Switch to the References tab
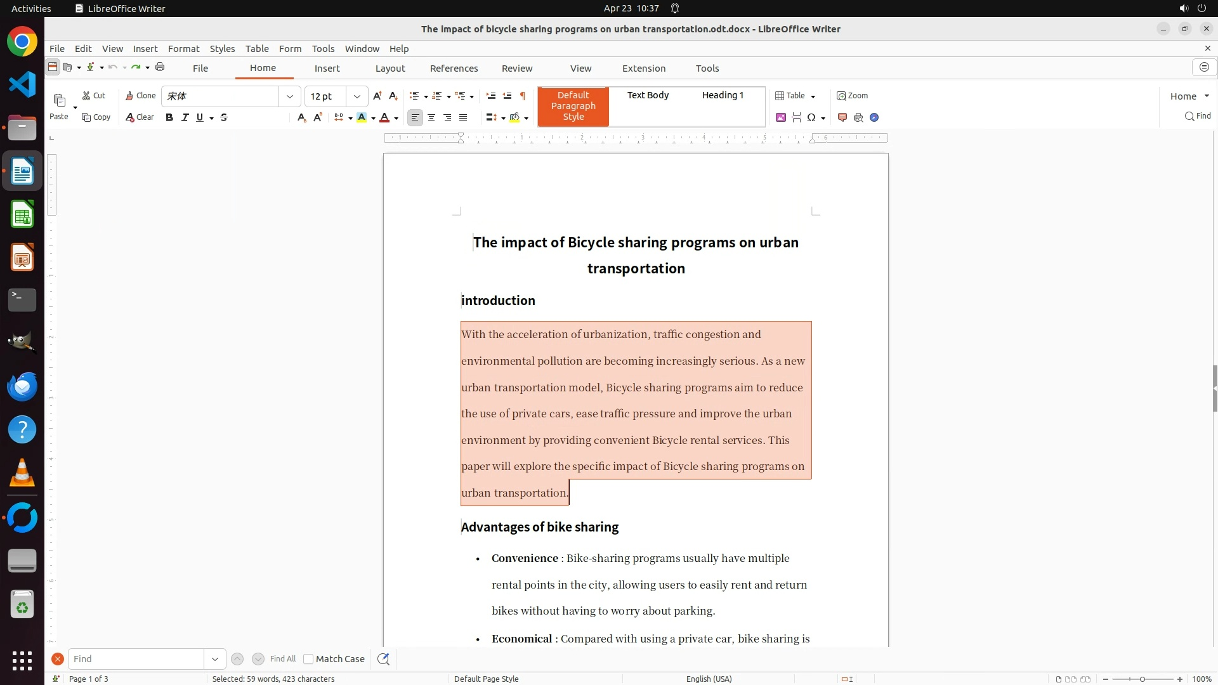This screenshot has height=685, width=1218. [x=454, y=68]
